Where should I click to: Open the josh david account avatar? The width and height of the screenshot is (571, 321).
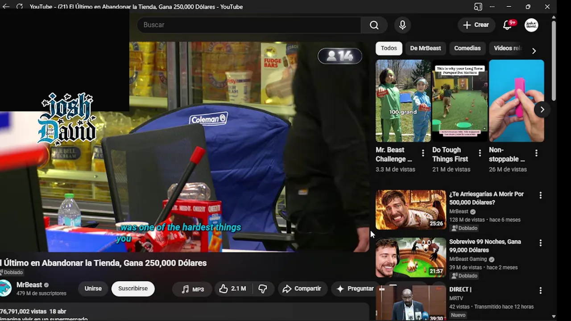tap(531, 25)
